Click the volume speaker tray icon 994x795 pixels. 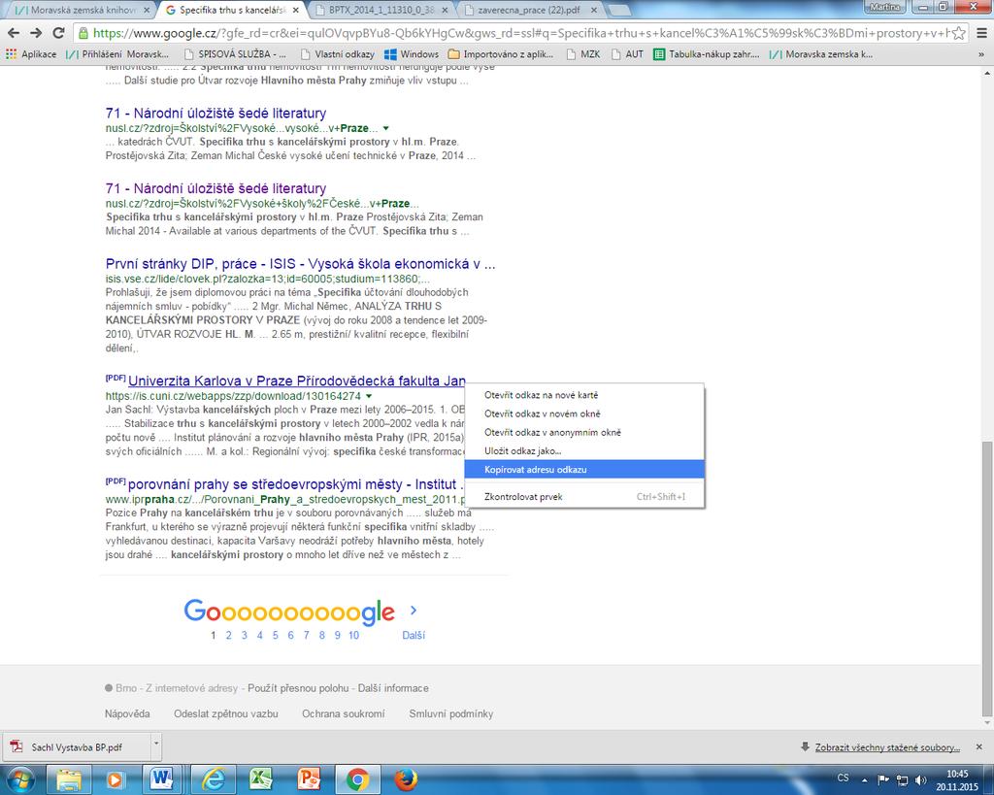920,780
